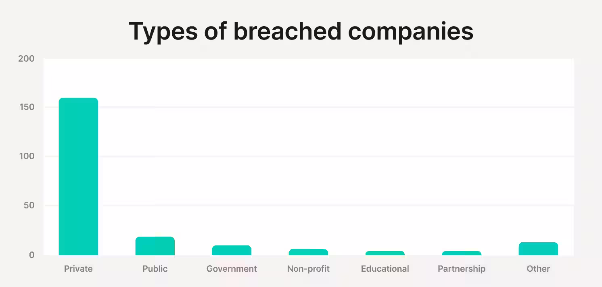This screenshot has height=287, width=602.
Task: Click the Public bar in the chart
Action: click(x=155, y=246)
